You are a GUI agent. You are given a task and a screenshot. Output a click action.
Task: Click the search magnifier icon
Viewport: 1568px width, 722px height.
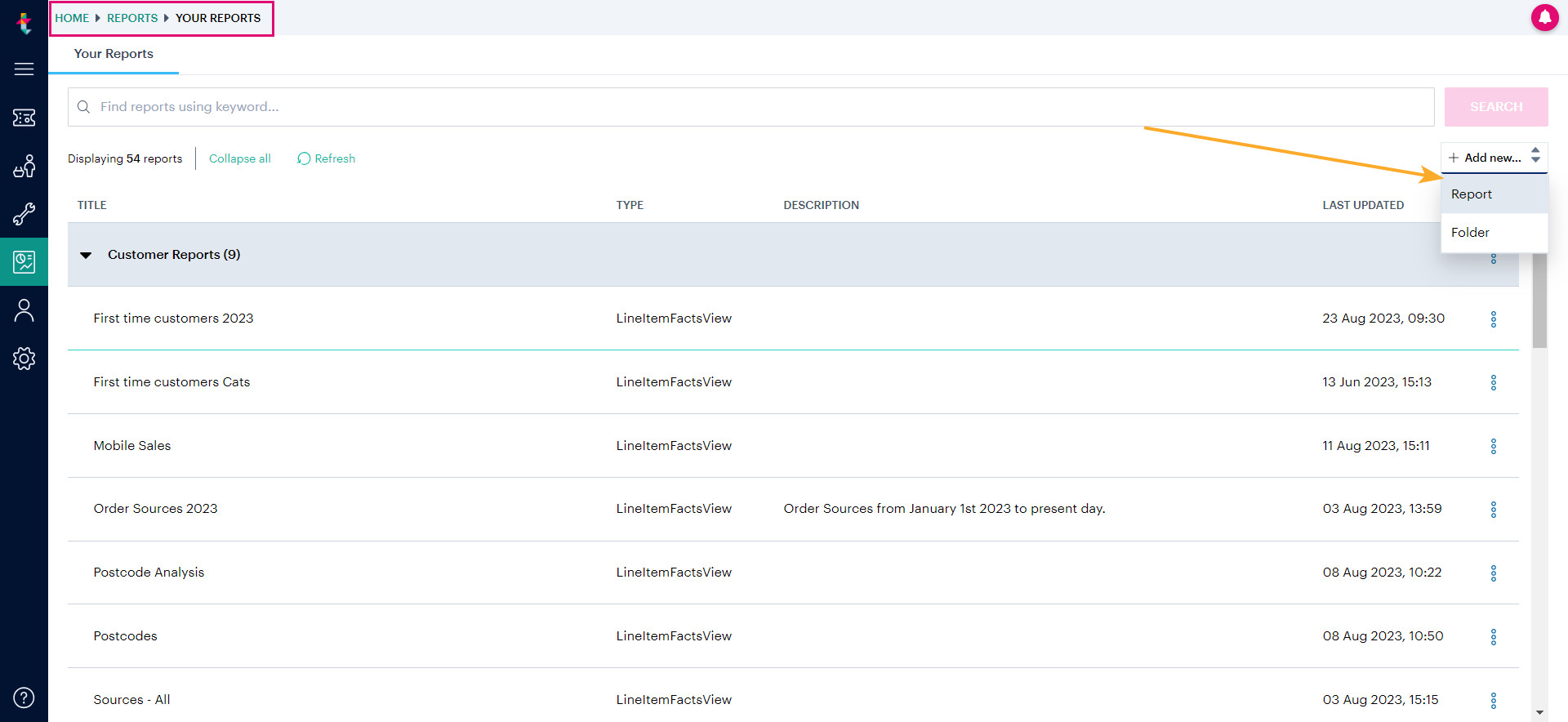pyautogui.click(x=83, y=107)
